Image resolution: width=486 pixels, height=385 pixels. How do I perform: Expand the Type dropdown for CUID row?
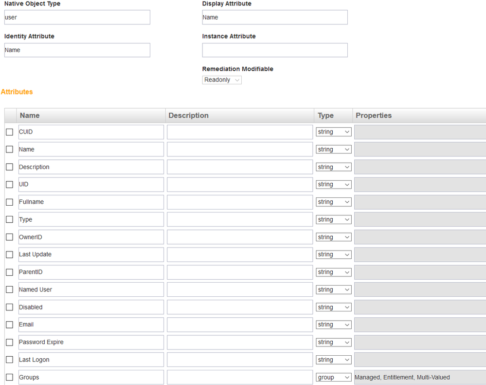click(x=333, y=132)
